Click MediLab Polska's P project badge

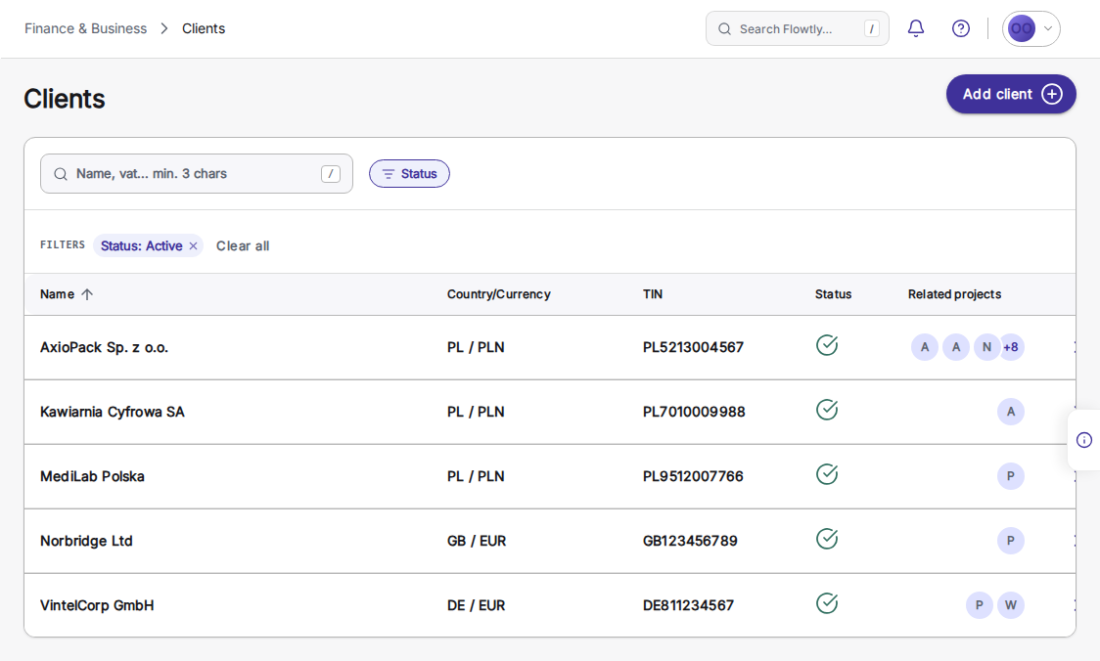pos(1011,476)
